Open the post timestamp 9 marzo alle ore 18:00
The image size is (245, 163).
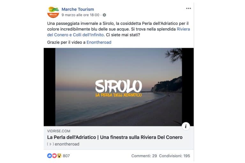80,15
